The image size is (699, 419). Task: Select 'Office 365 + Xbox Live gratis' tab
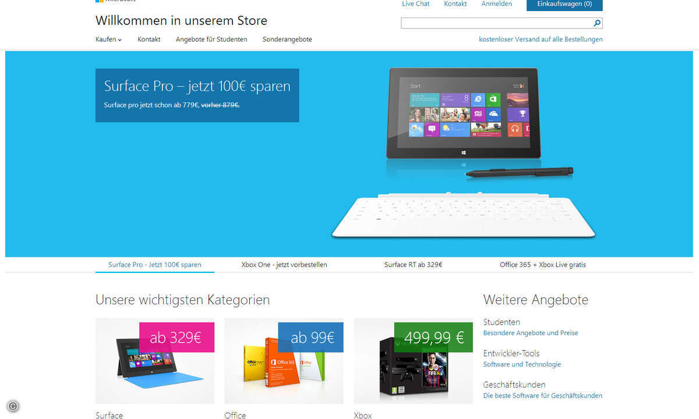[x=543, y=265]
